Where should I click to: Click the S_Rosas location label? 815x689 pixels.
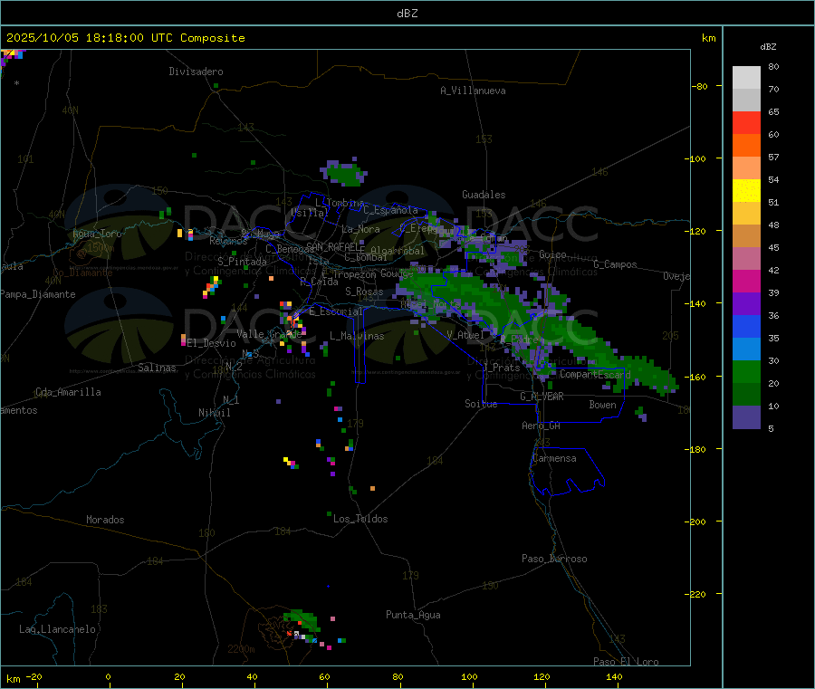[364, 292]
